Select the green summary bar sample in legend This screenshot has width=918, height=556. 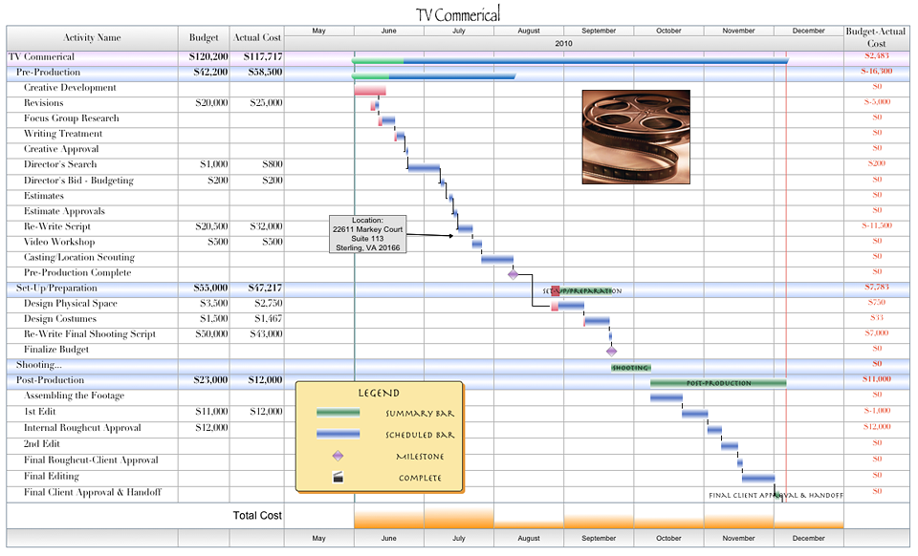tap(339, 413)
